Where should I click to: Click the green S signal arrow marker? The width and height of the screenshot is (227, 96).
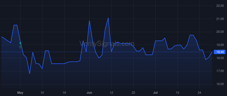[x=20, y=43]
